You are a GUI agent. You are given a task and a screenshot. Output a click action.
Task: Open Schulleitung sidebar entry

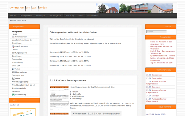[17, 56]
